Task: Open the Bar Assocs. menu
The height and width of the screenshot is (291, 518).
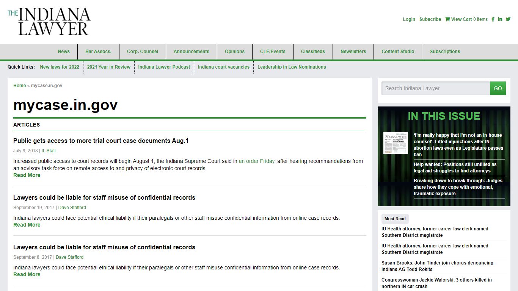Action: pos(98,52)
